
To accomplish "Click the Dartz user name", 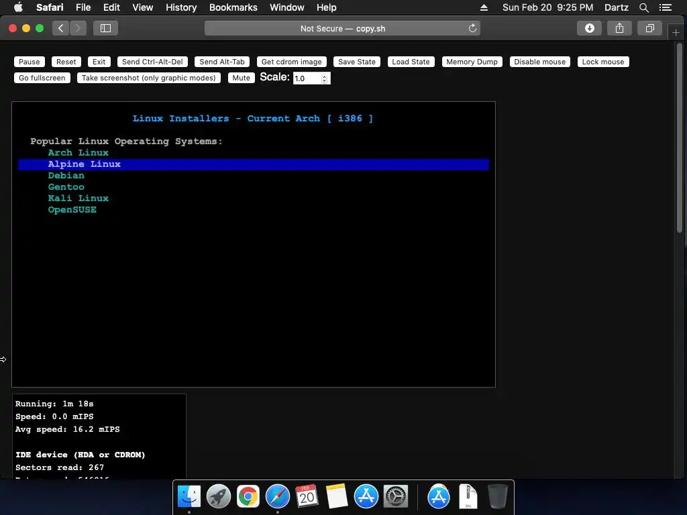I will [x=616, y=7].
